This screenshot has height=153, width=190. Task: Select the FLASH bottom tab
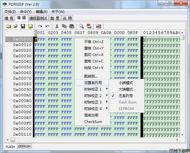point(10,147)
